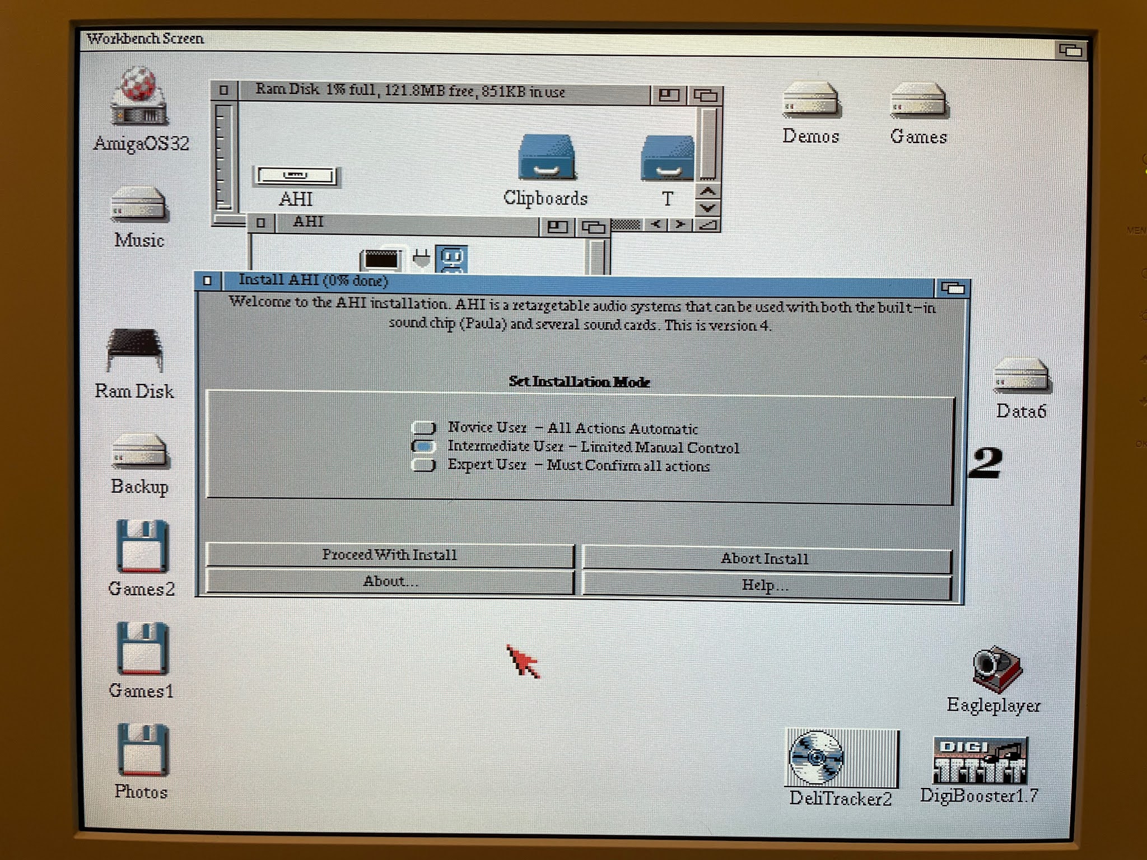
Task: Close the AHI drawer window
Action: click(260, 223)
